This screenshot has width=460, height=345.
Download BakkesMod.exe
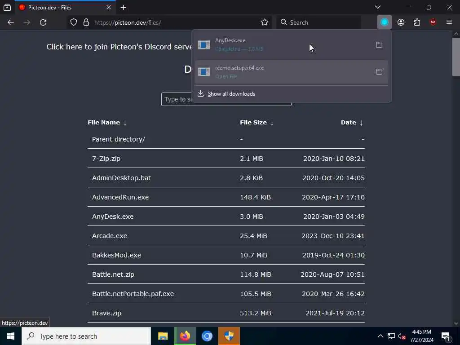point(116,255)
